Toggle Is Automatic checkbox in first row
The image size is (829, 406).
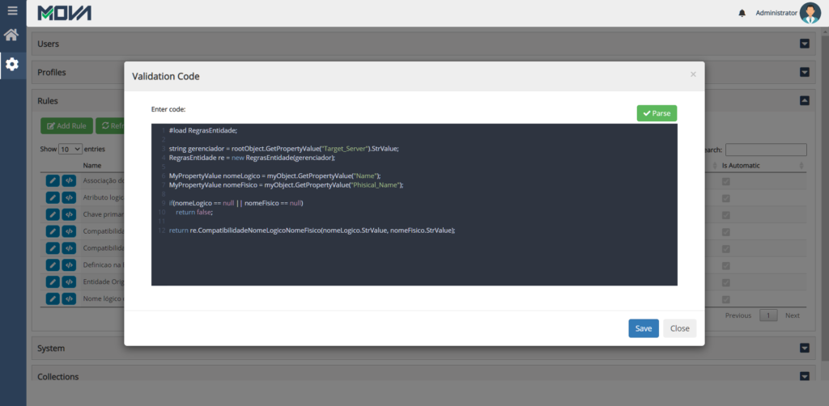(725, 181)
